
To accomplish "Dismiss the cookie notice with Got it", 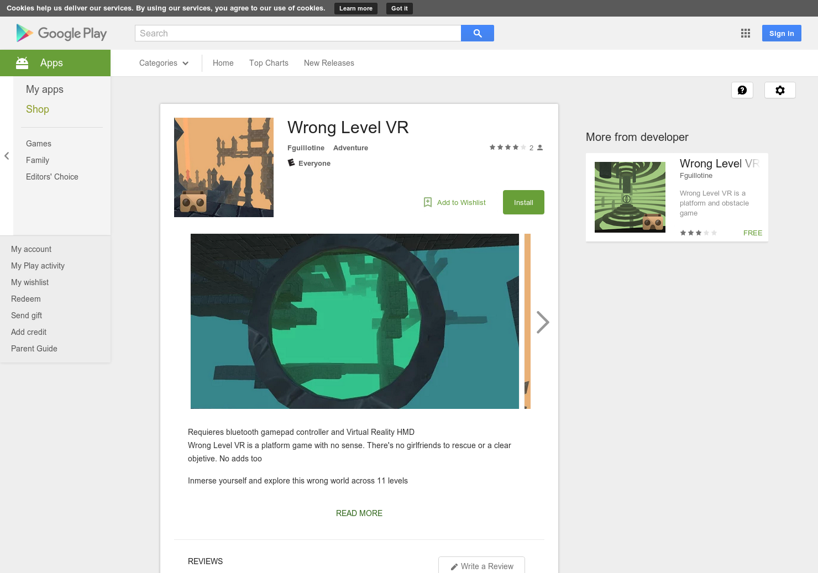I will click(399, 8).
